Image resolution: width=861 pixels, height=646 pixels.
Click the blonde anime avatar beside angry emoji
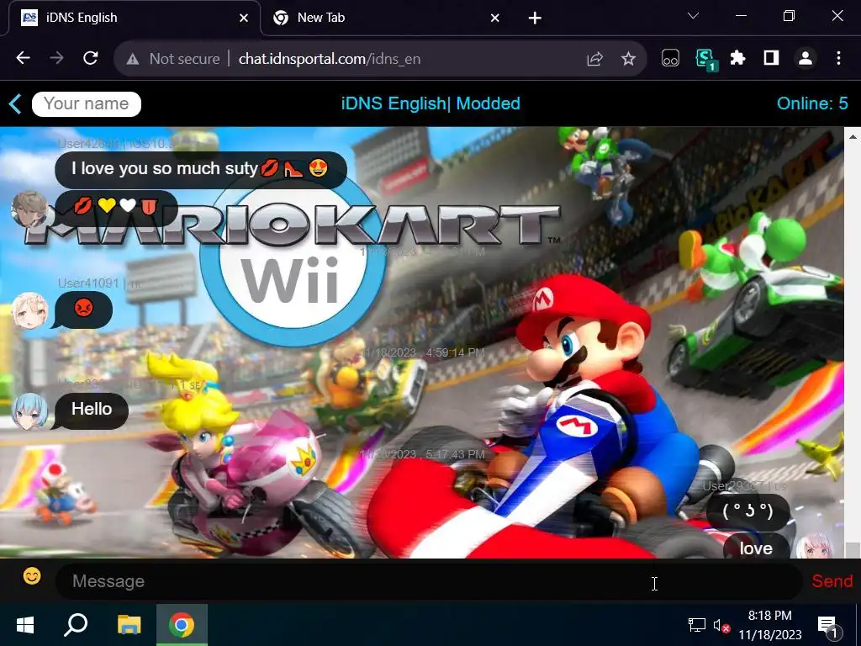(x=29, y=311)
